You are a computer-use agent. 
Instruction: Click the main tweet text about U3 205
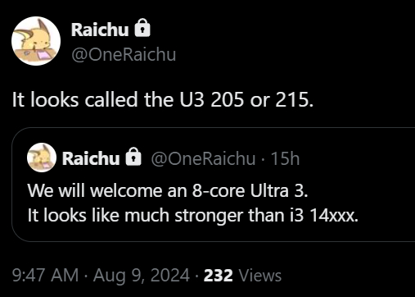pos(163,99)
